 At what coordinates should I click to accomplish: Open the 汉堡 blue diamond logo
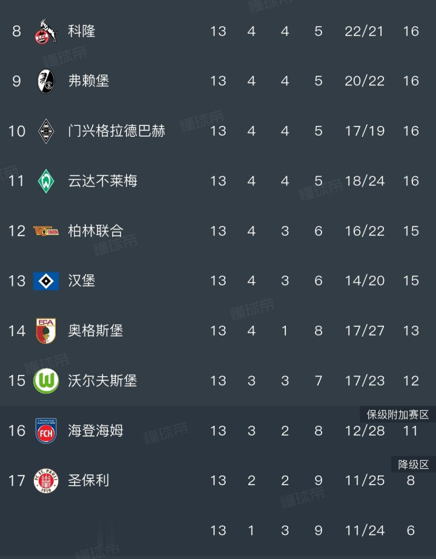coord(46,281)
